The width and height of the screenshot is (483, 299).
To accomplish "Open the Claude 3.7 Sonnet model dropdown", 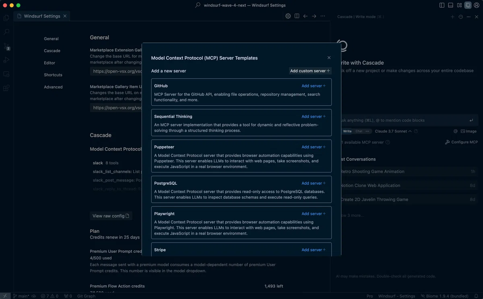I will click(x=393, y=131).
